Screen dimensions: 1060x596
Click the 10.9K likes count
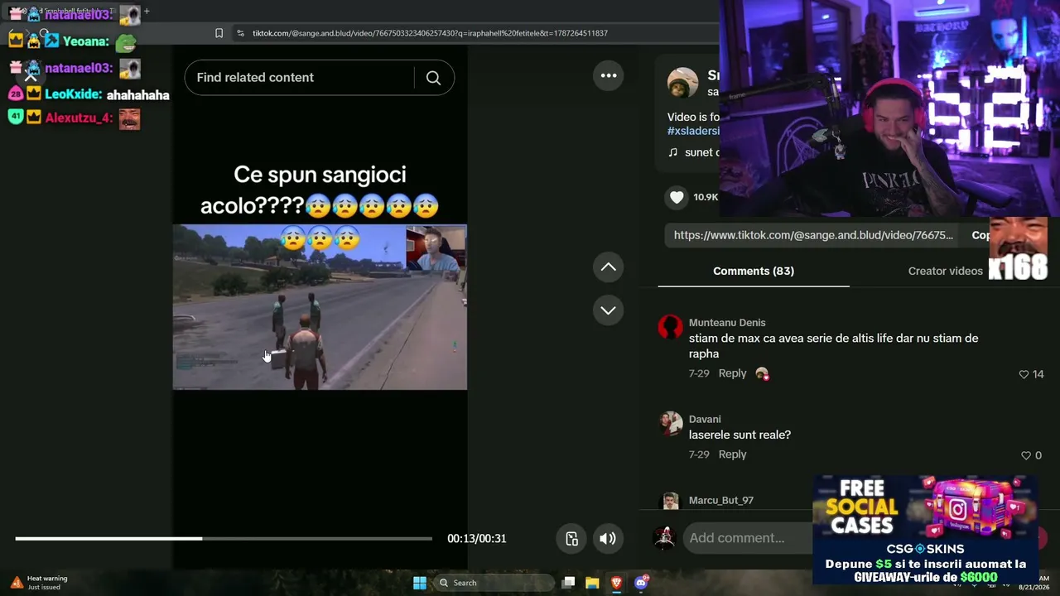coord(706,197)
